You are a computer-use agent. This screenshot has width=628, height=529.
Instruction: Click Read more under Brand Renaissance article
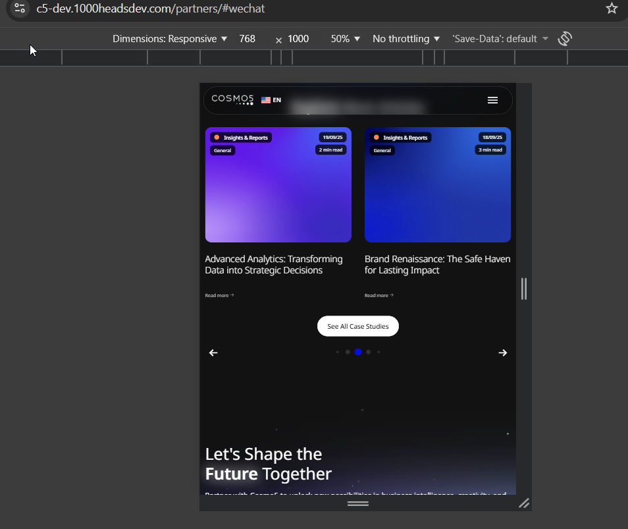pyautogui.click(x=379, y=295)
